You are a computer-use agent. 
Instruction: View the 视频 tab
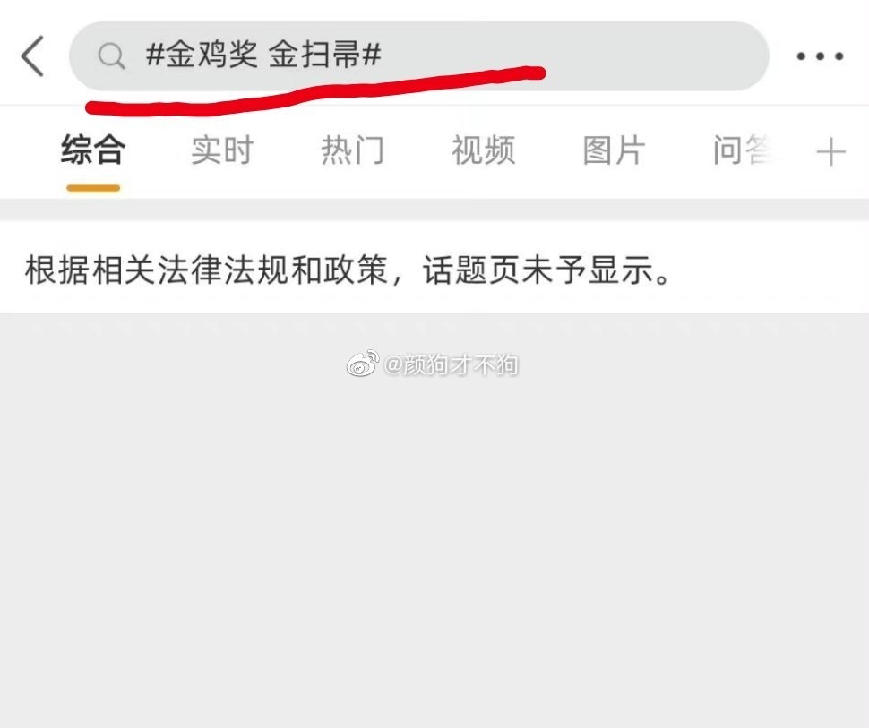coord(483,150)
